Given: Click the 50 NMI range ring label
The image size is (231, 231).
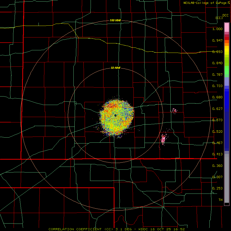Looking at the screenshot, I should pyautogui.click(x=115, y=68).
